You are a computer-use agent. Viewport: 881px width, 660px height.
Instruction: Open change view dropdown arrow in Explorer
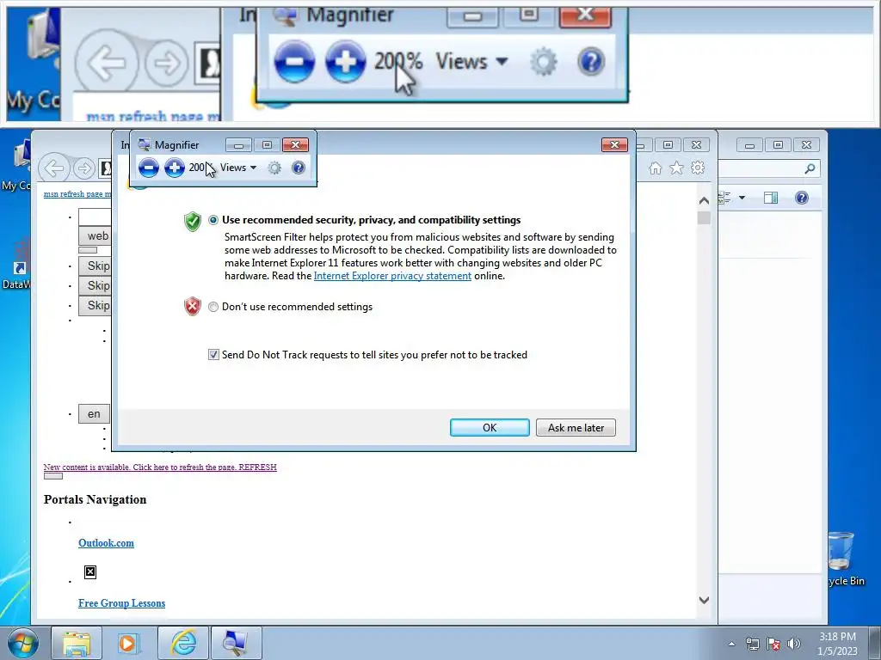tap(742, 198)
